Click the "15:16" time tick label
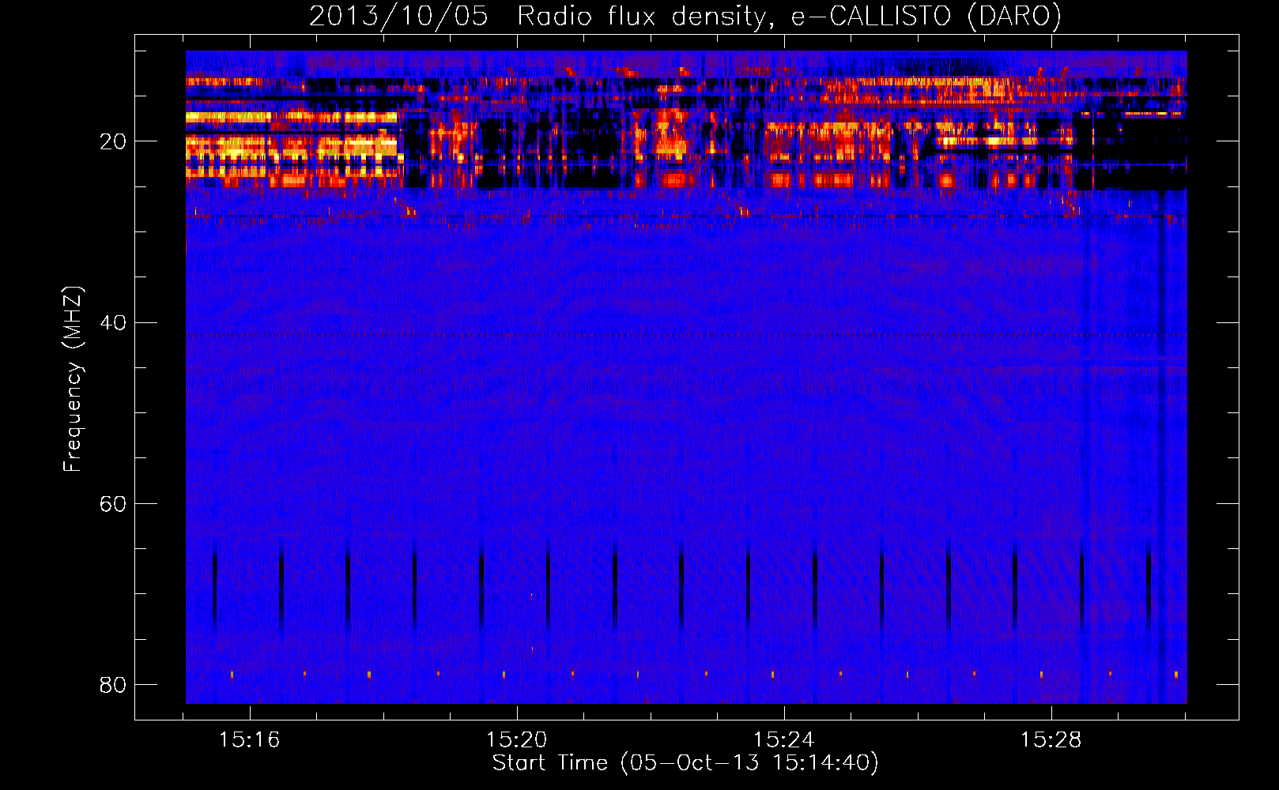This screenshot has width=1279, height=790. 250,740
